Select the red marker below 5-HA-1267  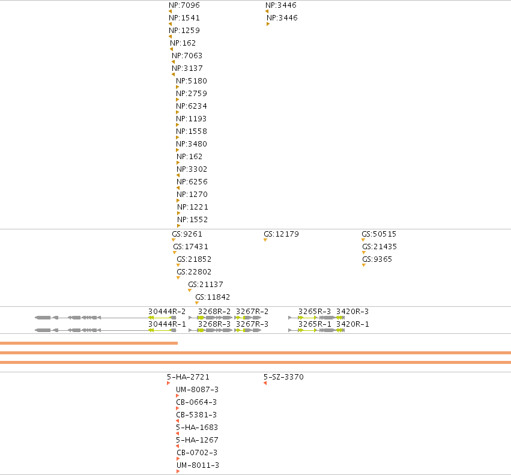coord(177,446)
